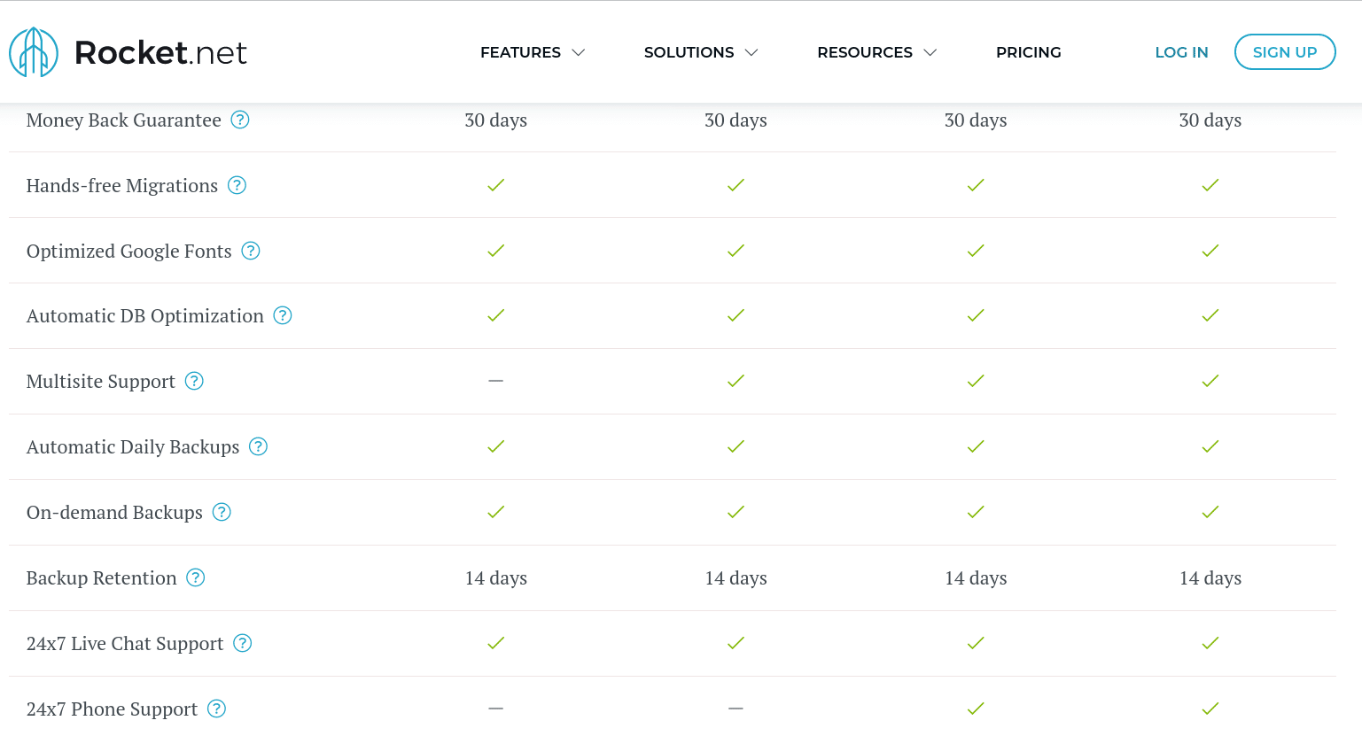Click help icon beside On-demand Backups
The height and width of the screenshot is (736, 1362).
point(222,512)
